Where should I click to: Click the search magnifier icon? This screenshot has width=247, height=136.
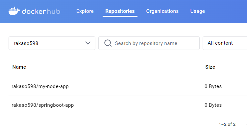tap(108, 43)
